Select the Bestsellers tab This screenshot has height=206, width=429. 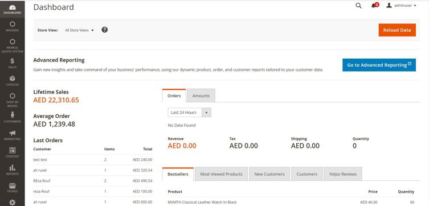click(x=178, y=174)
